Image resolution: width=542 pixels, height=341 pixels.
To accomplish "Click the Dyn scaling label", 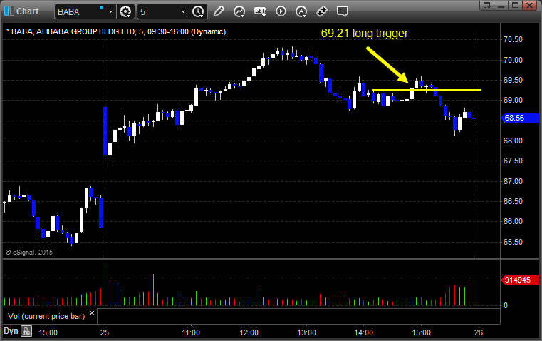I will pos(11,331).
